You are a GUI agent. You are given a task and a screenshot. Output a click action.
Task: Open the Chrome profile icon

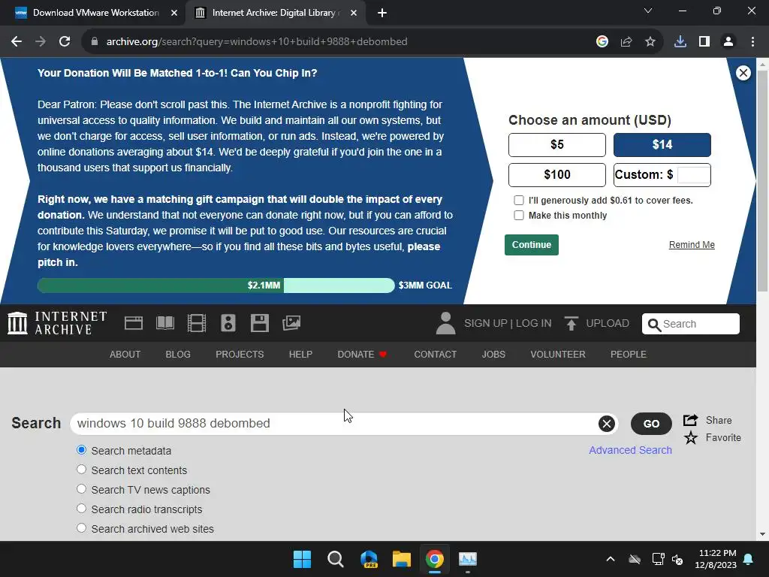pos(728,42)
